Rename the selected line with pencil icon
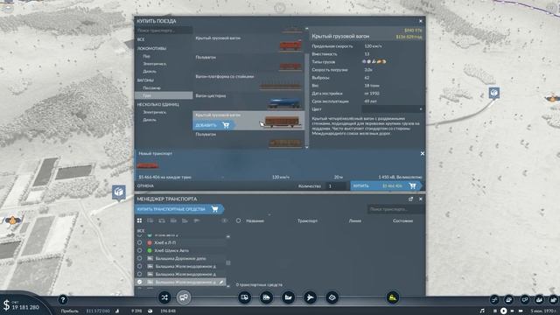Screen dimensions: 560x315 pos(221,282)
